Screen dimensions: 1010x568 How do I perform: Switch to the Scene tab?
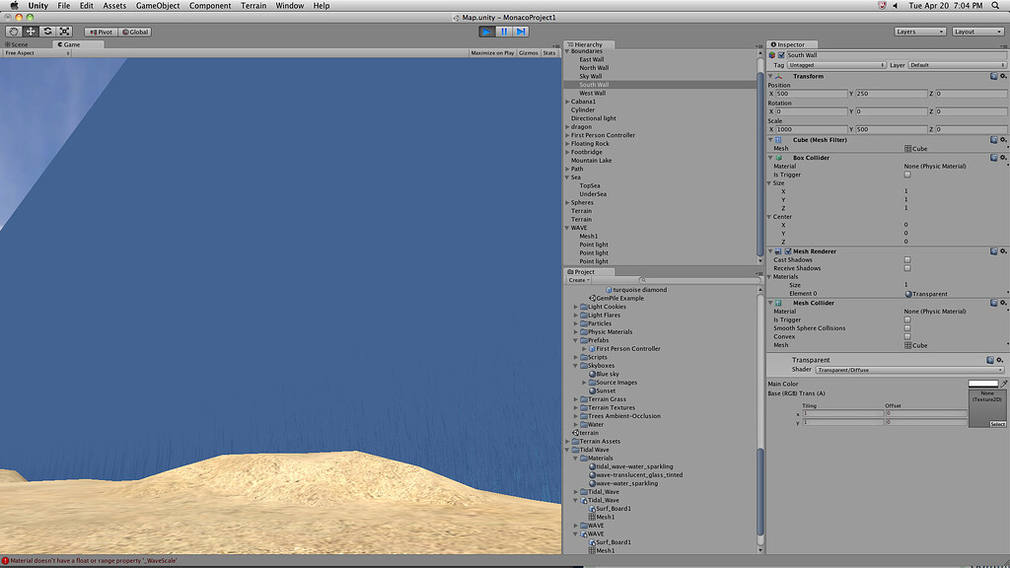[x=20, y=43]
